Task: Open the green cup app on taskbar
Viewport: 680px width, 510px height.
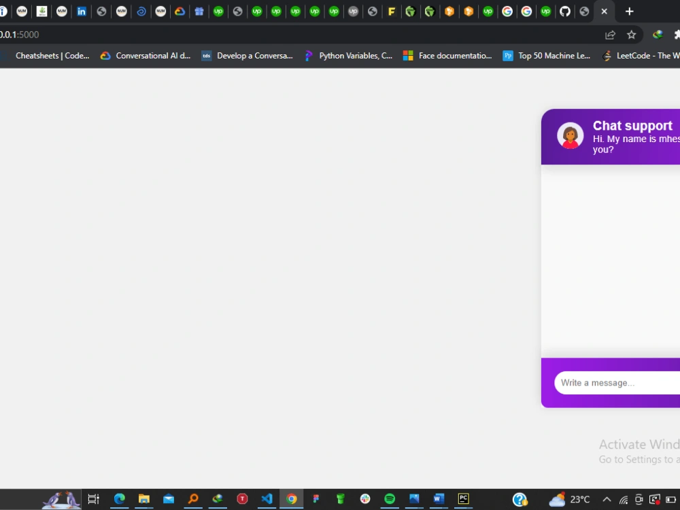Action: [341, 499]
